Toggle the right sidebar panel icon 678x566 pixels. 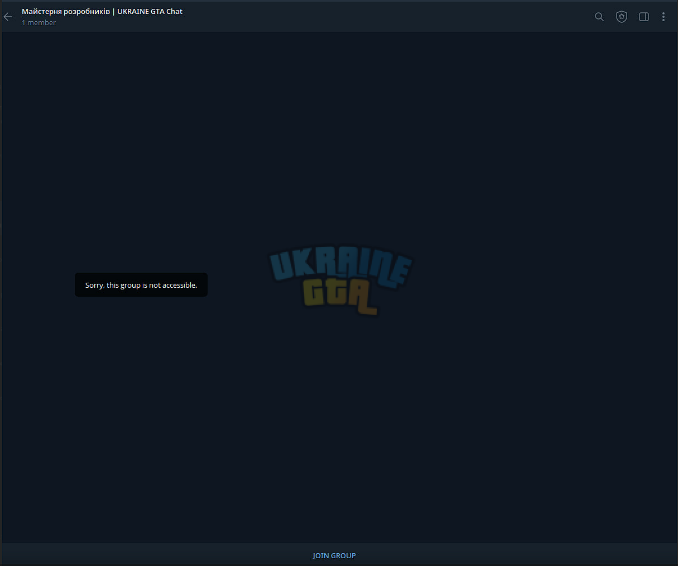644,17
